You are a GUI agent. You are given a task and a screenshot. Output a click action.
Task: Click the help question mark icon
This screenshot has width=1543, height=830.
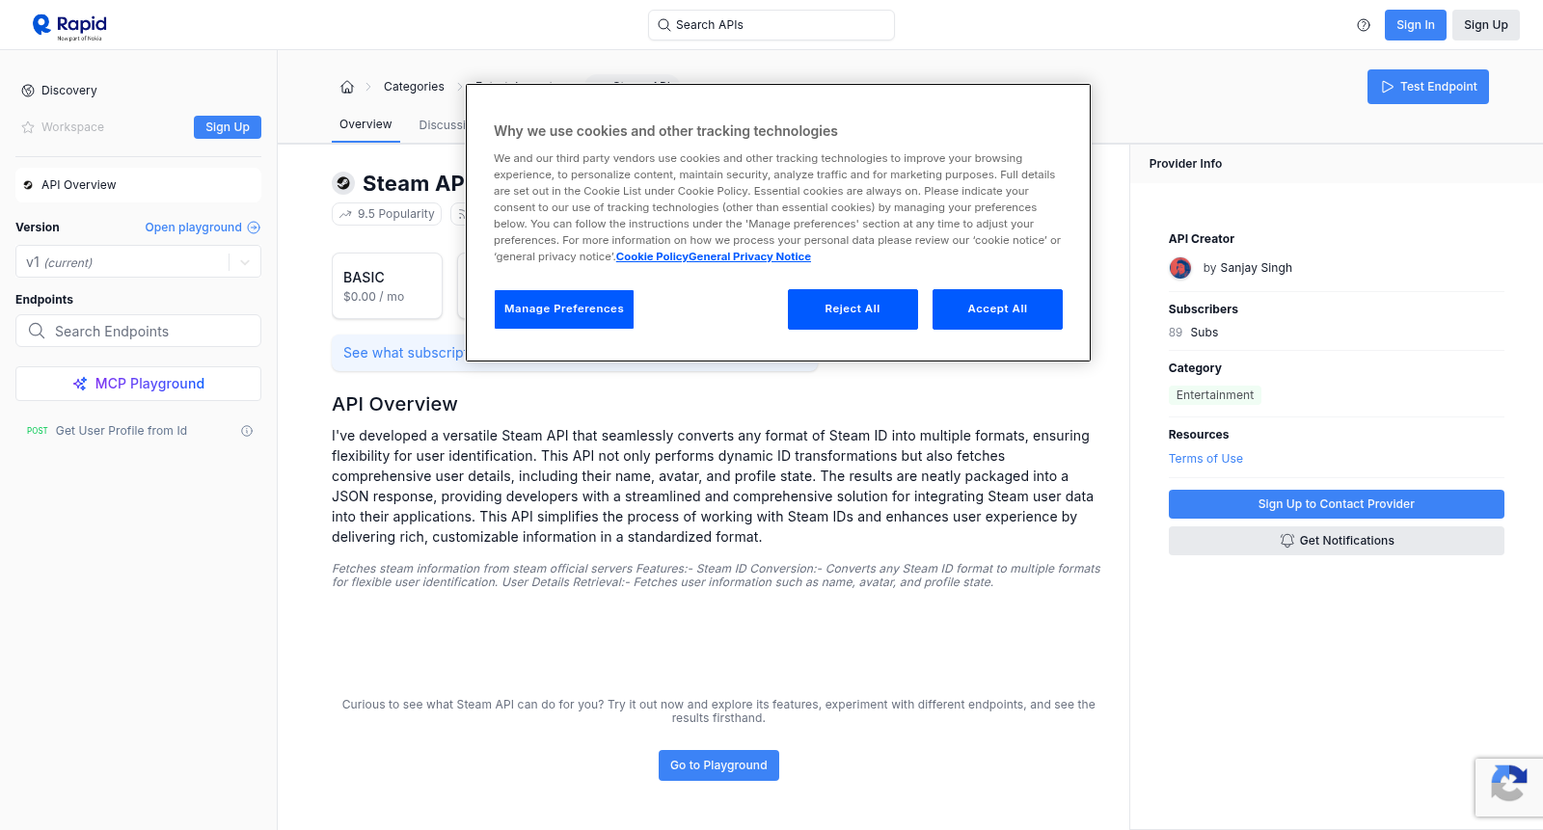pos(1364,25)
